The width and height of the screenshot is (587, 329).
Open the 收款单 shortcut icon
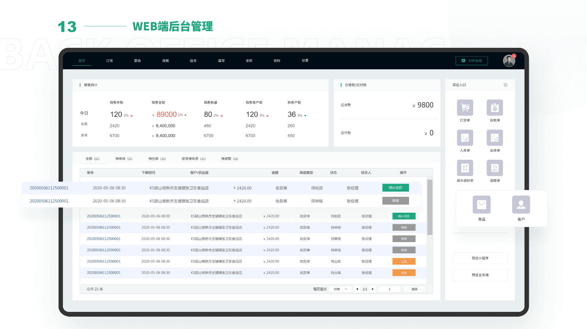tap(495, 108)
